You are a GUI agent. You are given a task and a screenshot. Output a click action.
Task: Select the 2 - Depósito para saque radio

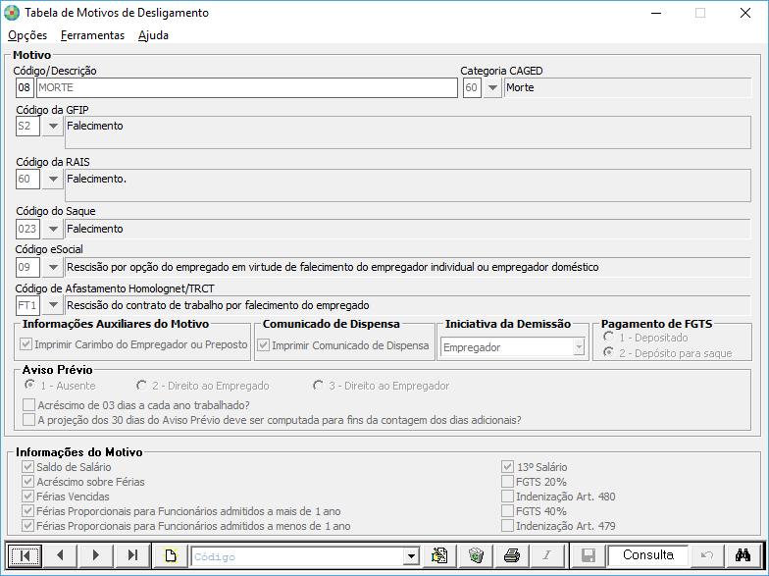[x=610, y=353]
